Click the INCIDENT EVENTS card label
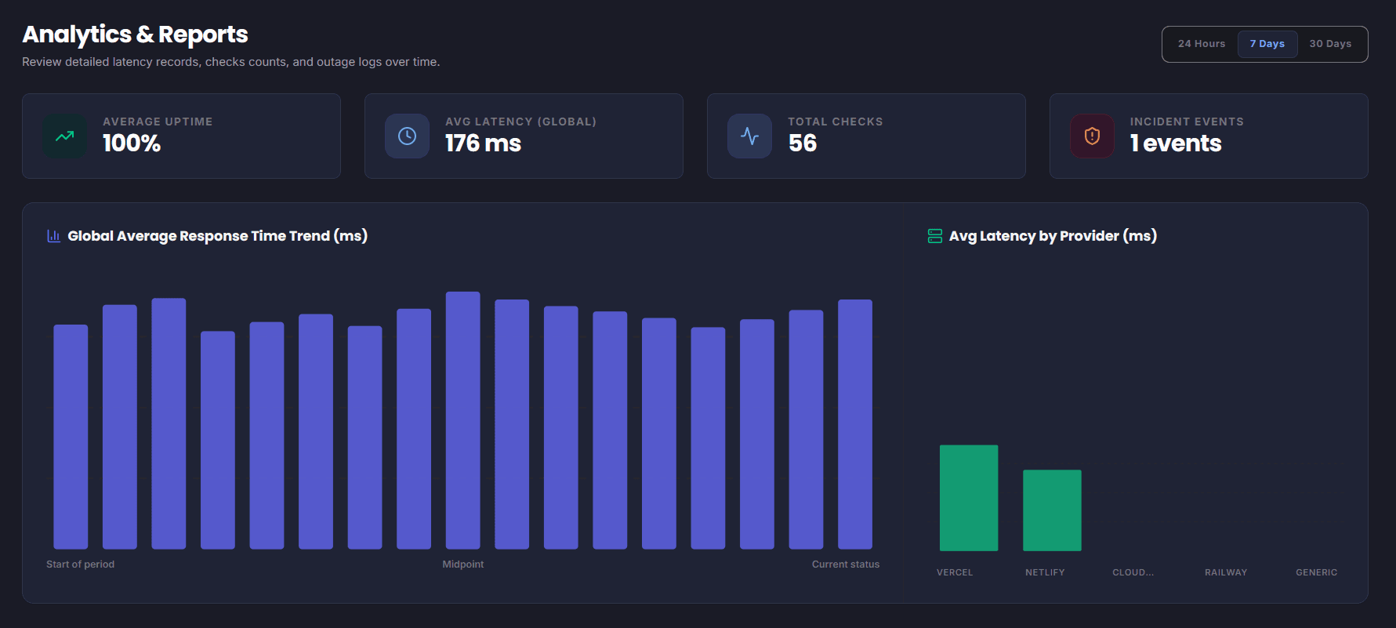The height and width of the screenshot is (628, 1396). [x=1187, y=122]
